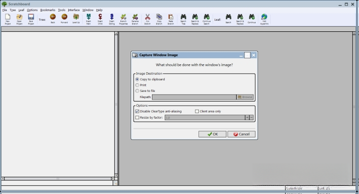Click small icon button beside bottom-left field

[115, 183]
